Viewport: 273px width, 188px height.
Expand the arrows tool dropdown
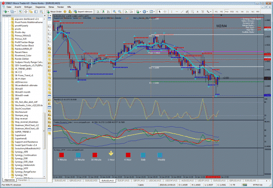click(211, 12)
